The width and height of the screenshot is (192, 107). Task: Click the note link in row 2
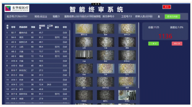coord(57,37)
